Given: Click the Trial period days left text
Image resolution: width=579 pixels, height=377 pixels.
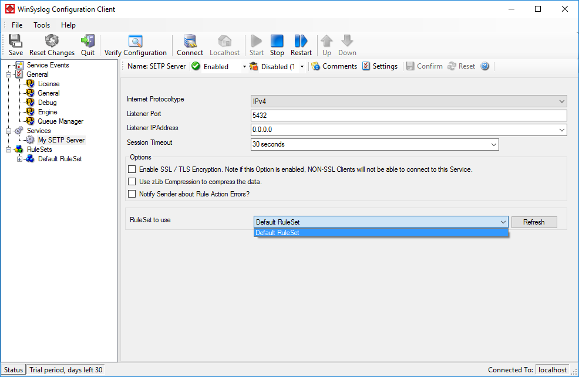Looking at the screenshot, I should click(x=66, y=369).
